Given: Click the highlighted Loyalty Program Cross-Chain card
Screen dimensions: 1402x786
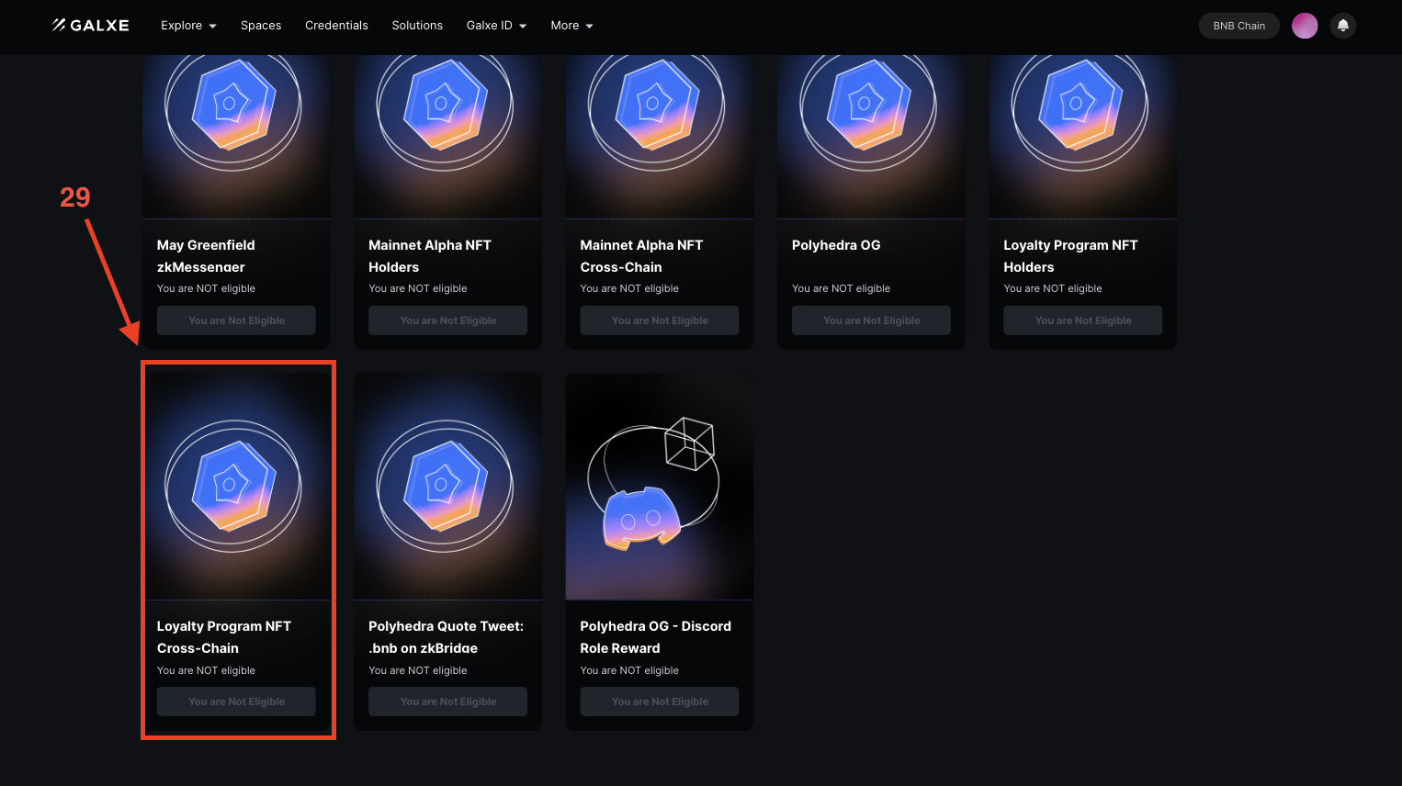Looking at the screenshot, I should (x=237, y=549).
